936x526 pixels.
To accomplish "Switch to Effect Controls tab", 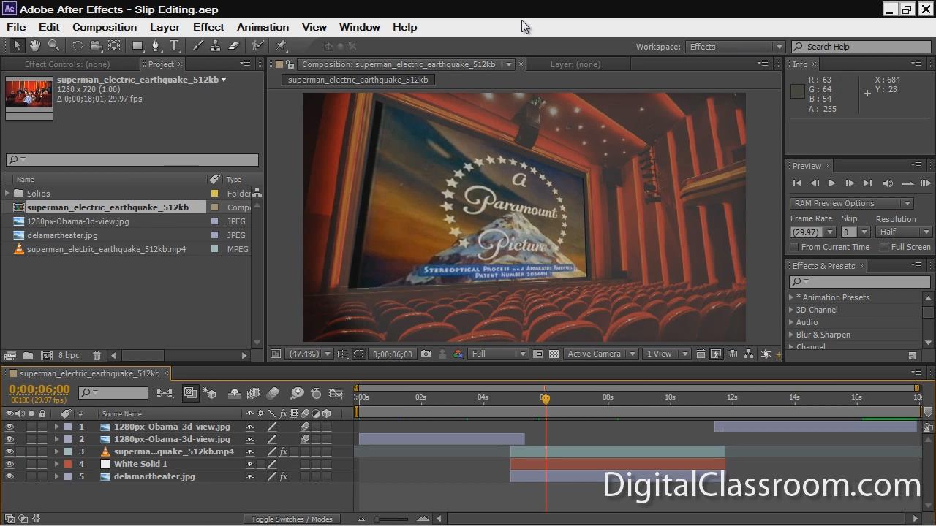I will (67, 64).
